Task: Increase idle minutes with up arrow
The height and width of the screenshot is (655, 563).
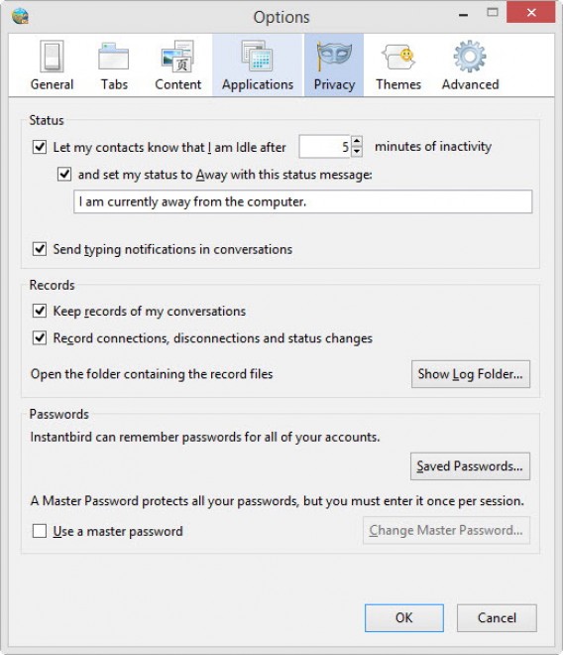Action: [x=357, y=141]
